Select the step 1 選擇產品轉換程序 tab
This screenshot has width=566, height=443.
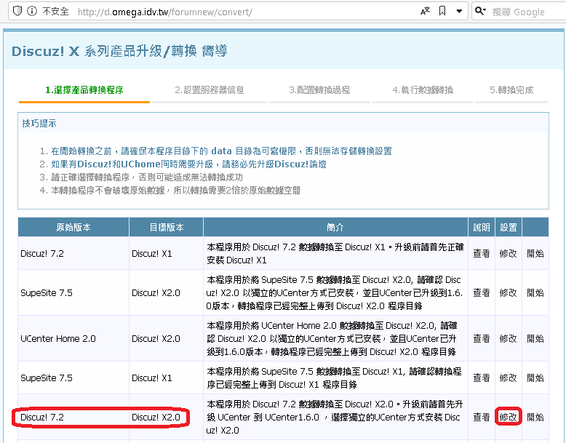pos(84,90)
